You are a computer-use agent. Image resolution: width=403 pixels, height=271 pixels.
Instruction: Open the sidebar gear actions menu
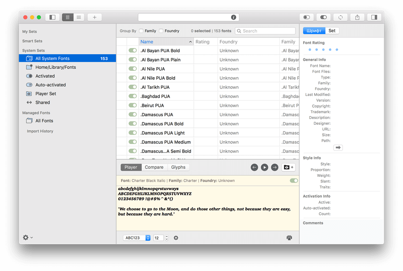click(x=28, y=237)
